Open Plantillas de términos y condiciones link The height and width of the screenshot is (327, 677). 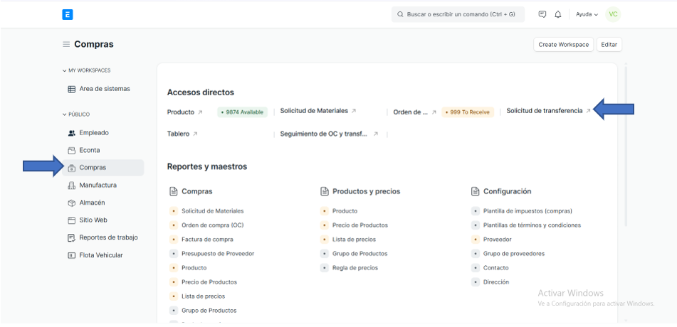point(532,225)
